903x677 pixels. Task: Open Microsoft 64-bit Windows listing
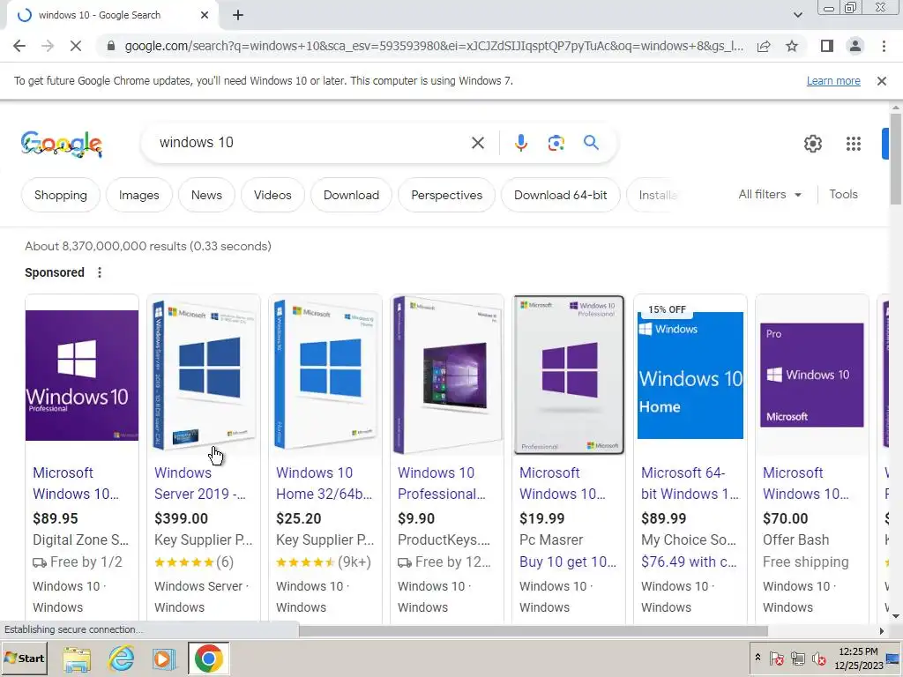690,484
